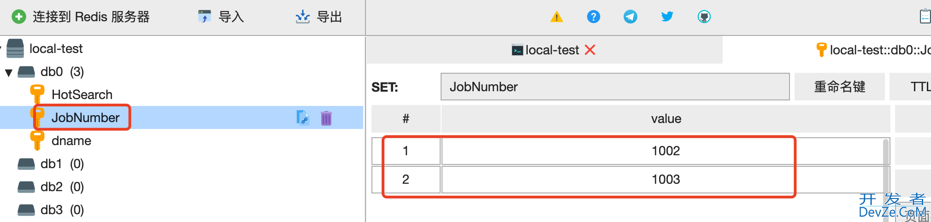The height and width of the screenshot is (222, 931).
Task: Open the Twitter bird icon
Action: (x=667, y=17)
